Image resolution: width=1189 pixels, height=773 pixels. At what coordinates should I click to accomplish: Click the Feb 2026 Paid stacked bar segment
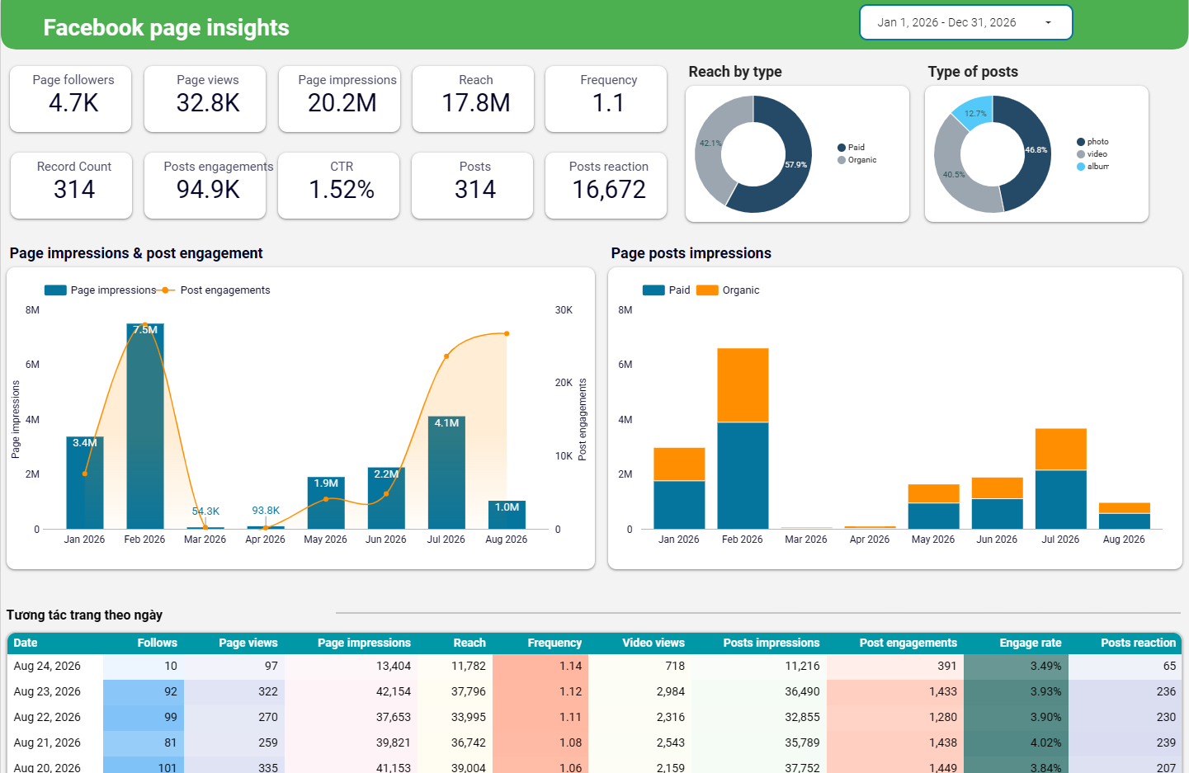pyautogui.click(x=743, y=476)
